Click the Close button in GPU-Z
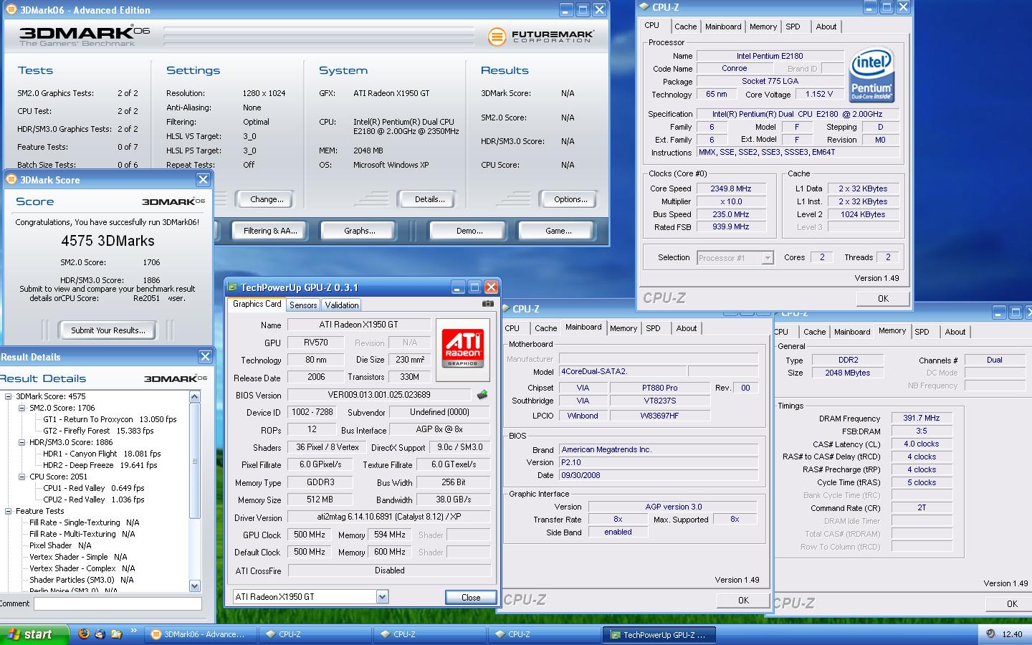1032x645 pixels. (x=471, y=597)
